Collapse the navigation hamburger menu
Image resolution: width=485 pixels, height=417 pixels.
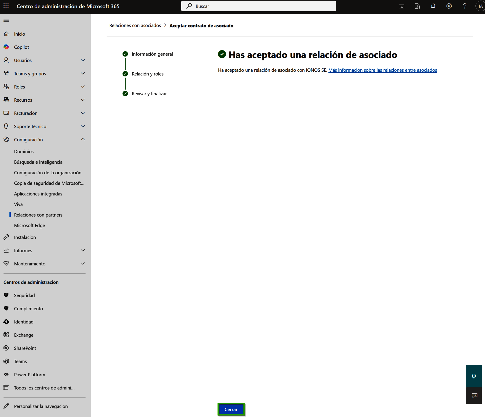pos(6,20)
